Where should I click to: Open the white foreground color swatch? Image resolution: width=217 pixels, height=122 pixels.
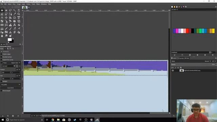(10, 40)
